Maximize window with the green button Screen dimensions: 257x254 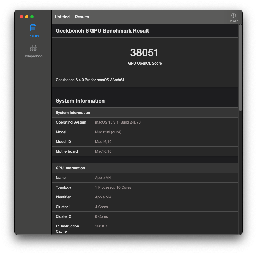click(32, 17)
